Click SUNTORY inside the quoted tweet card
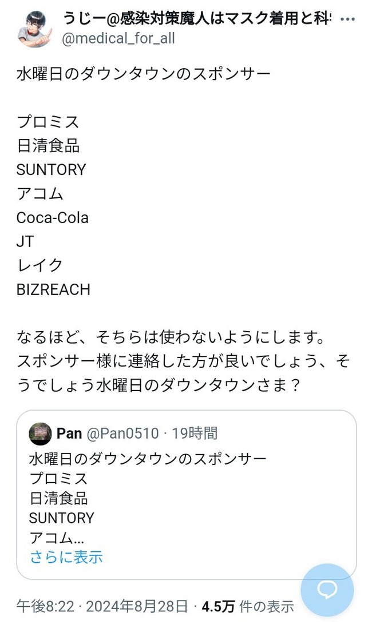 pyautogui.click(x=61, y=518)
